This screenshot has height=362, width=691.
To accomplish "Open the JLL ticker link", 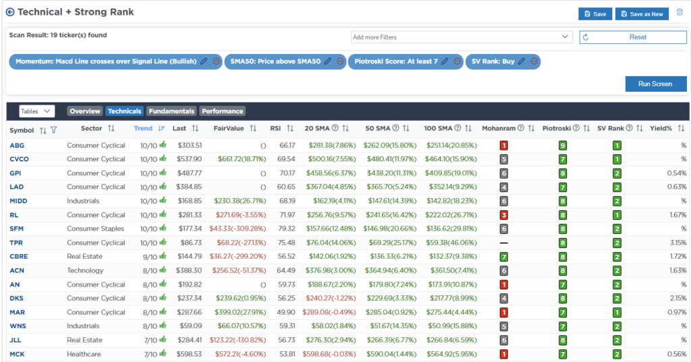I will 16,340.
